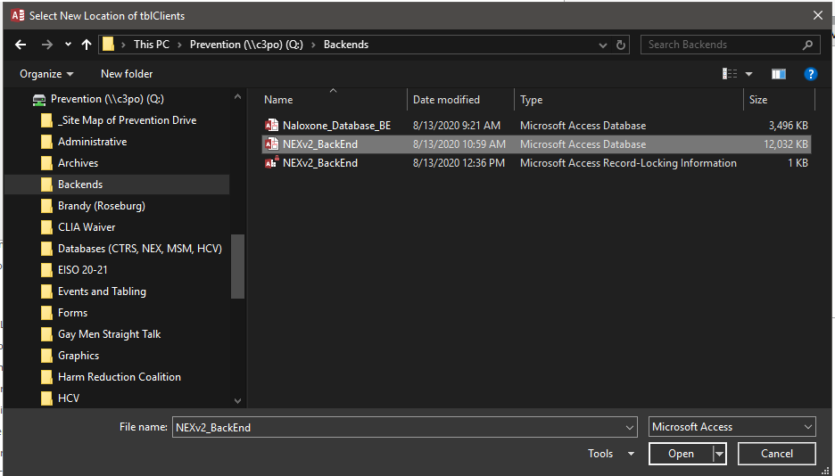Open Help with question mark icon
The height and width of the screenshot is (476, 835).
click(x=811, y=74)
